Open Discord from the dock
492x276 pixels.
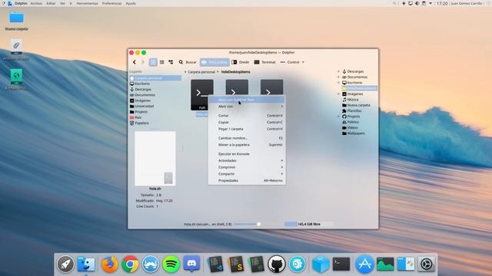191,264
